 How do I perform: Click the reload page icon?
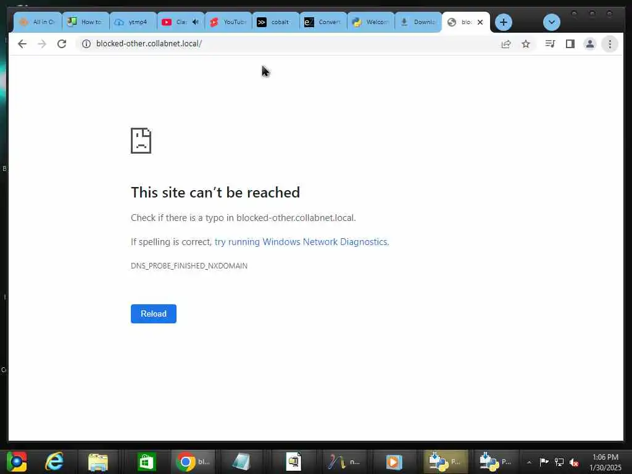pos(62,44)
